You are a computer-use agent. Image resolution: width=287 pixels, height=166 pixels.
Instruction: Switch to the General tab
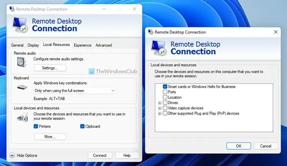click(x=17, y=45)
